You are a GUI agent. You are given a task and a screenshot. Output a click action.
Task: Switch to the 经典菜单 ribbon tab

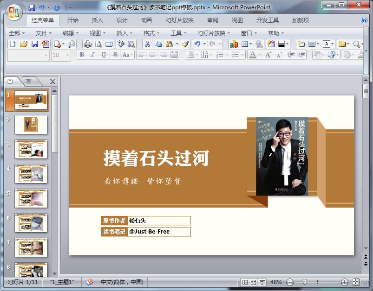click(x=43, y=20)
